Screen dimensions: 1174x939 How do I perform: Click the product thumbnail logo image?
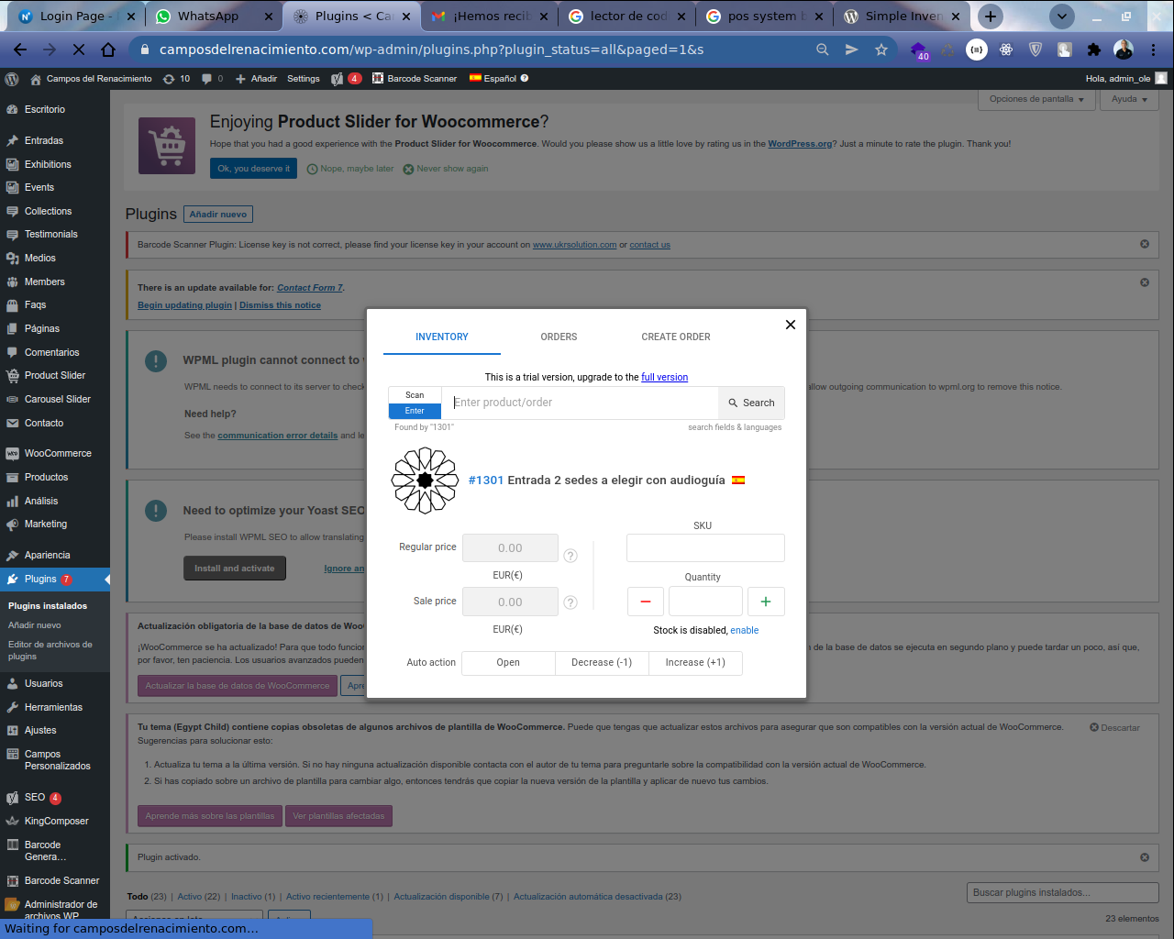pyautogui.click(x=425, y=481)
